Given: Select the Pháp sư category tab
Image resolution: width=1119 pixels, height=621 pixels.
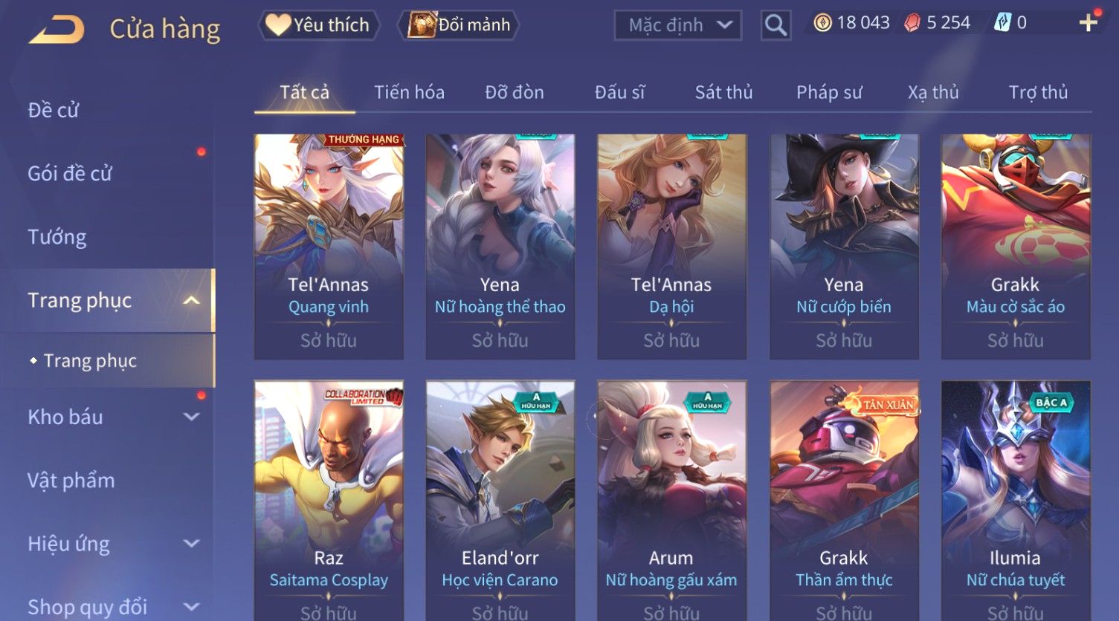Looking at the screenshot, I should point(829,92).
